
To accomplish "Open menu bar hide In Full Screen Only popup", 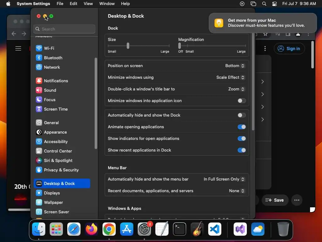I will (224, 179).
